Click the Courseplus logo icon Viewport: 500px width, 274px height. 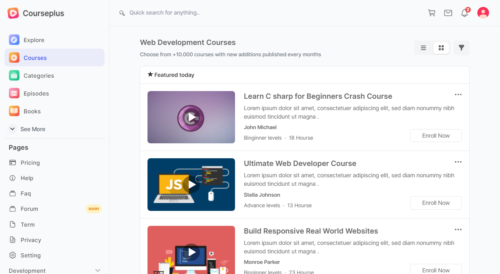pyautogui.click(x=13, y=13)
